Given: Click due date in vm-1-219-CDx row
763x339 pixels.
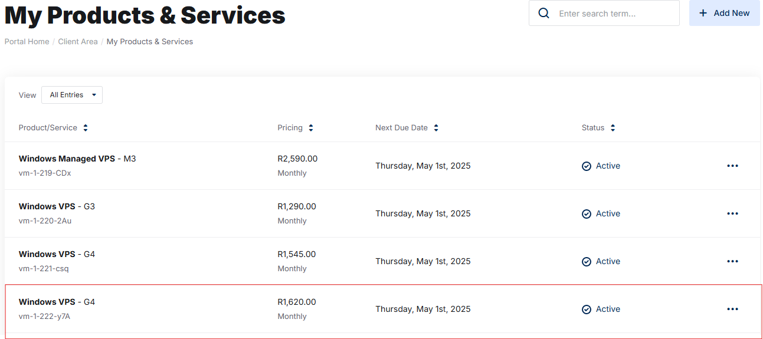Looking at the screenshot, I should click(x=423, y=166).
